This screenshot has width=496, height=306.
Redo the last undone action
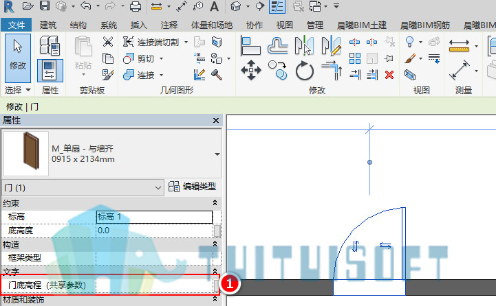point(110,6)
